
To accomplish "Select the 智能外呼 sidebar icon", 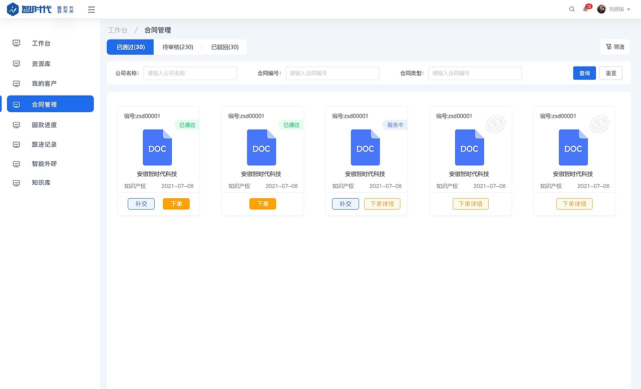I will coord(16,164).
